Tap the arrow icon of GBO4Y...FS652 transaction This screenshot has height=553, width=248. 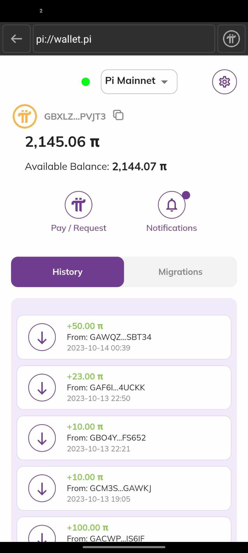[42, 438]
